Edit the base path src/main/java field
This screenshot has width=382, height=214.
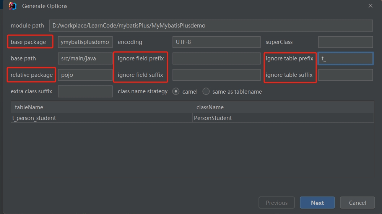click(x=85, y=58)
